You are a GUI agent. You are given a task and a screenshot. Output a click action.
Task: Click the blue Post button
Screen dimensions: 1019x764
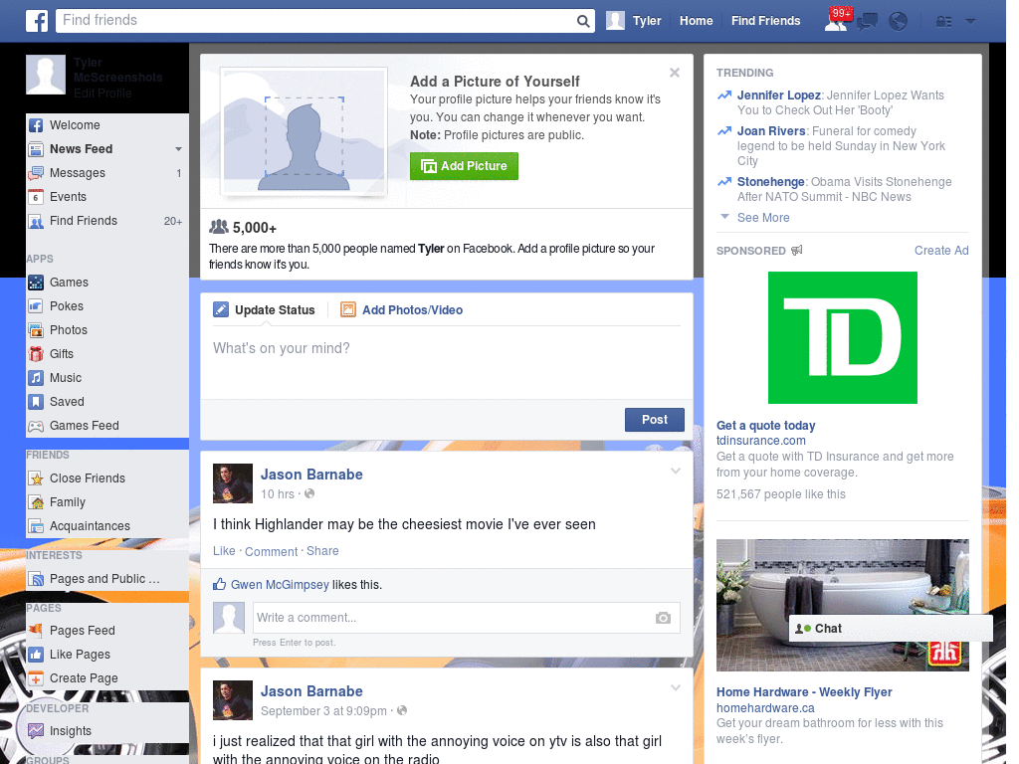tap(655, 420)
